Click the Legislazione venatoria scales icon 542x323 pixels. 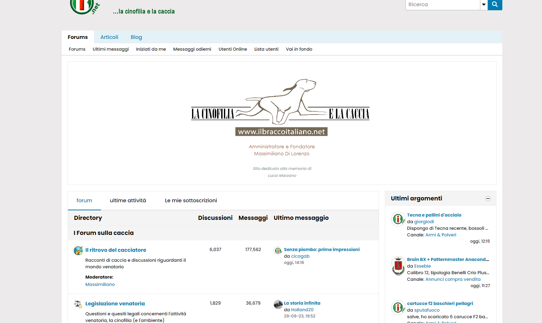(78, 304)
